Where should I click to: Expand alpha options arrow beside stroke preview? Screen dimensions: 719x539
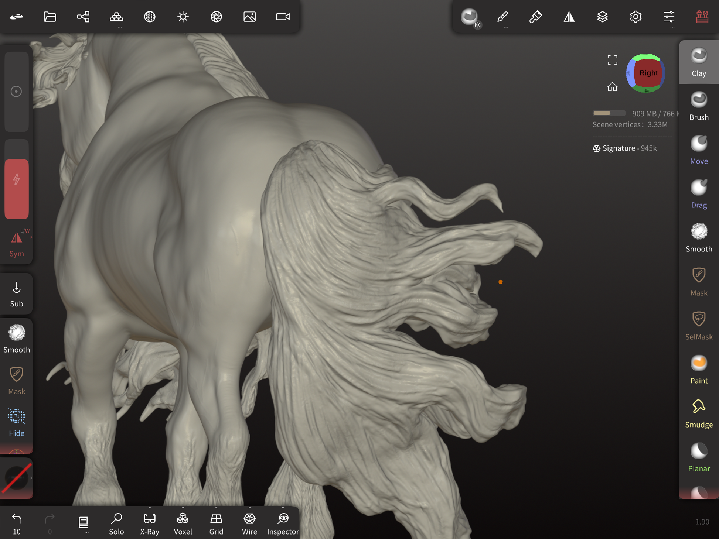31,478
